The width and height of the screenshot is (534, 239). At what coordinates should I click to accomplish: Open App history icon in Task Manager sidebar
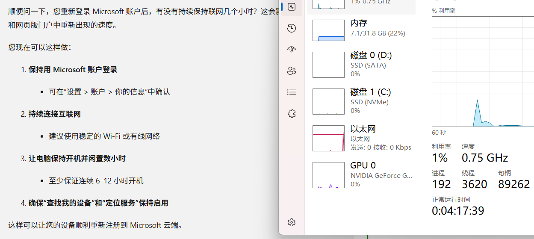pos(292,28)
